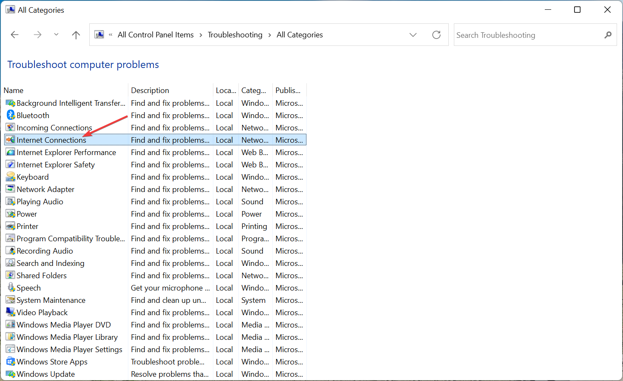Click the Incoming Connections icon
This screenshot has width=623, height=381.
10,128
